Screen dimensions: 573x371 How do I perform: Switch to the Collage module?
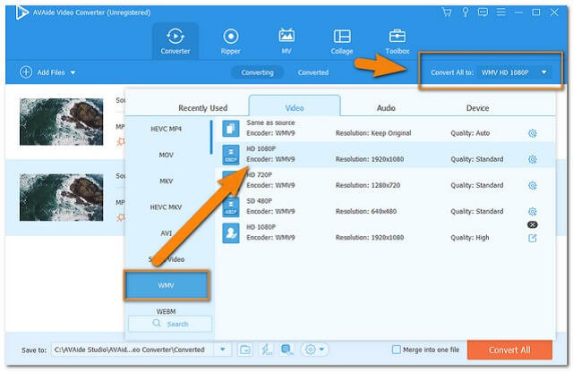pyautogui.click(x=342, y=41)
